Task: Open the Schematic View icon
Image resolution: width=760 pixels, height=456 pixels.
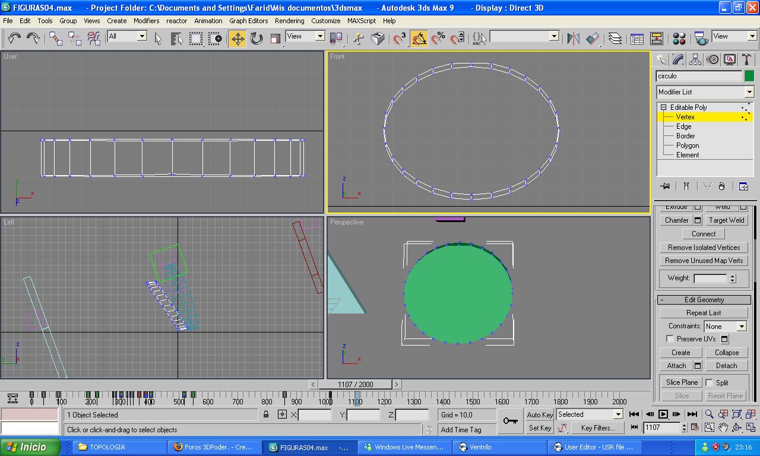Action: 656,39
